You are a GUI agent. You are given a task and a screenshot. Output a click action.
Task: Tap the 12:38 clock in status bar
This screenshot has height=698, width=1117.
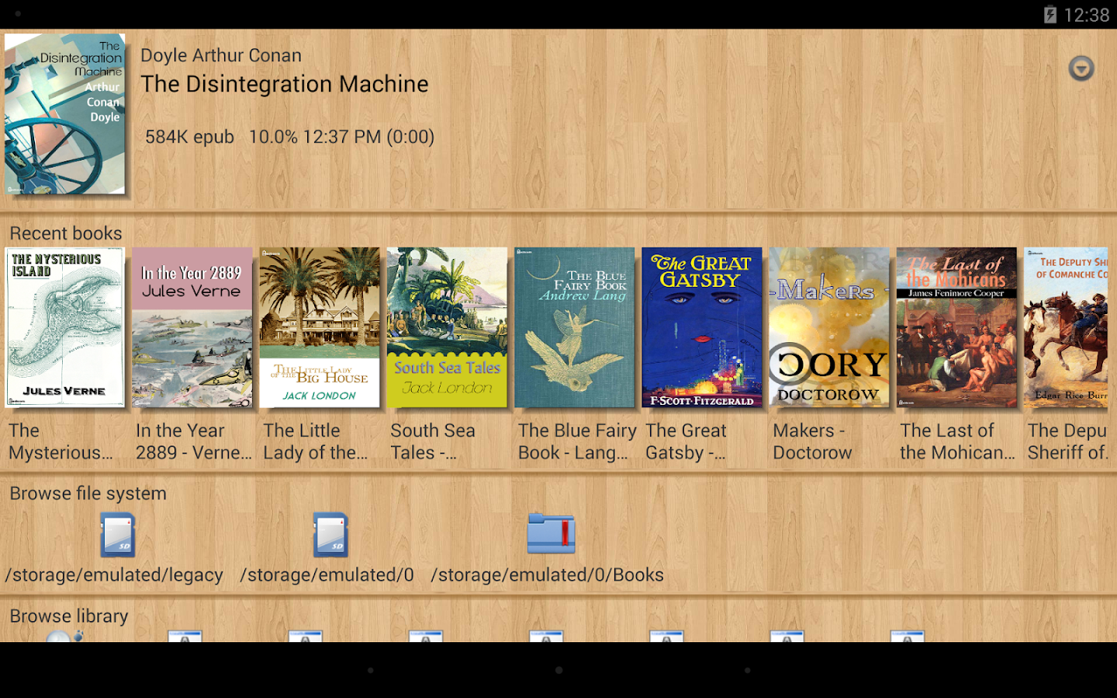click(1087, 15)
